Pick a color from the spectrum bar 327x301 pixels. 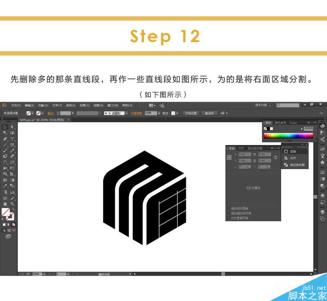(x=288, y=136)
